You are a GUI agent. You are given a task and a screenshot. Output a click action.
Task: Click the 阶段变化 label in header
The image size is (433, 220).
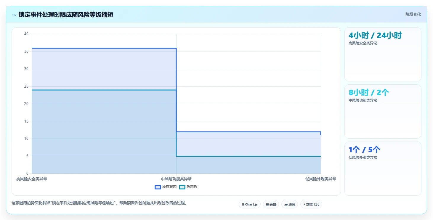point(413,15)
